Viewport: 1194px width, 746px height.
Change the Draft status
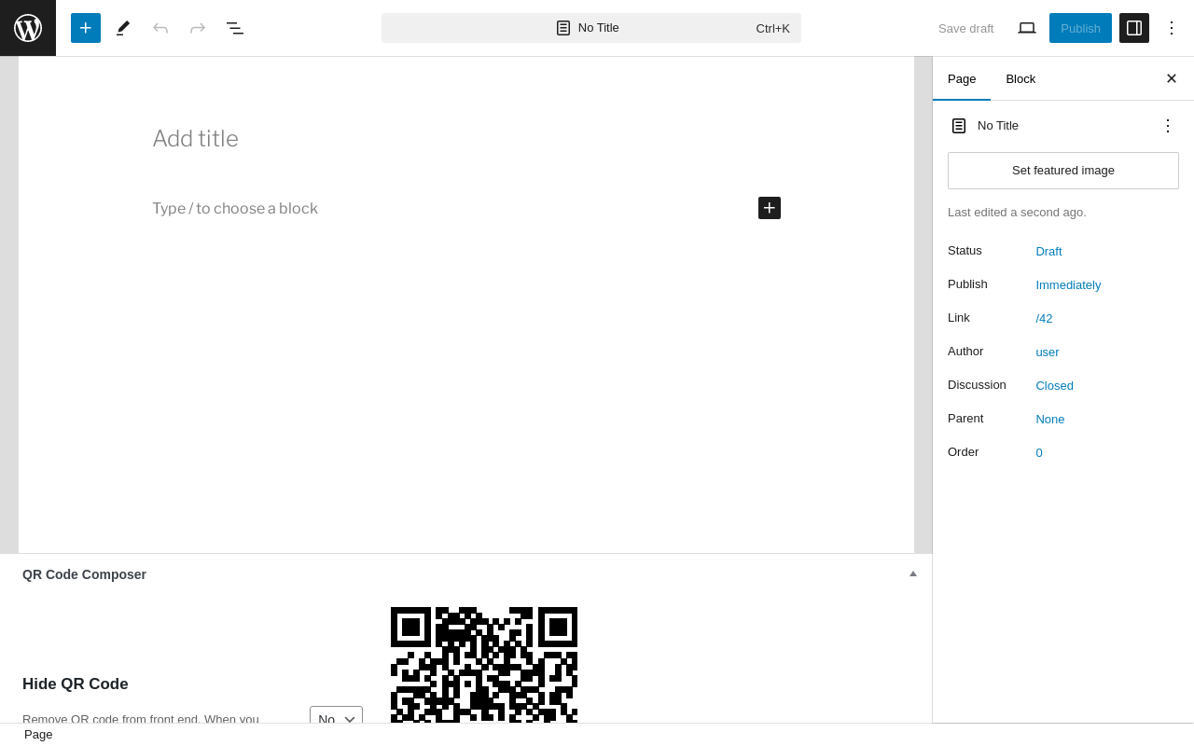(1048, 251)
